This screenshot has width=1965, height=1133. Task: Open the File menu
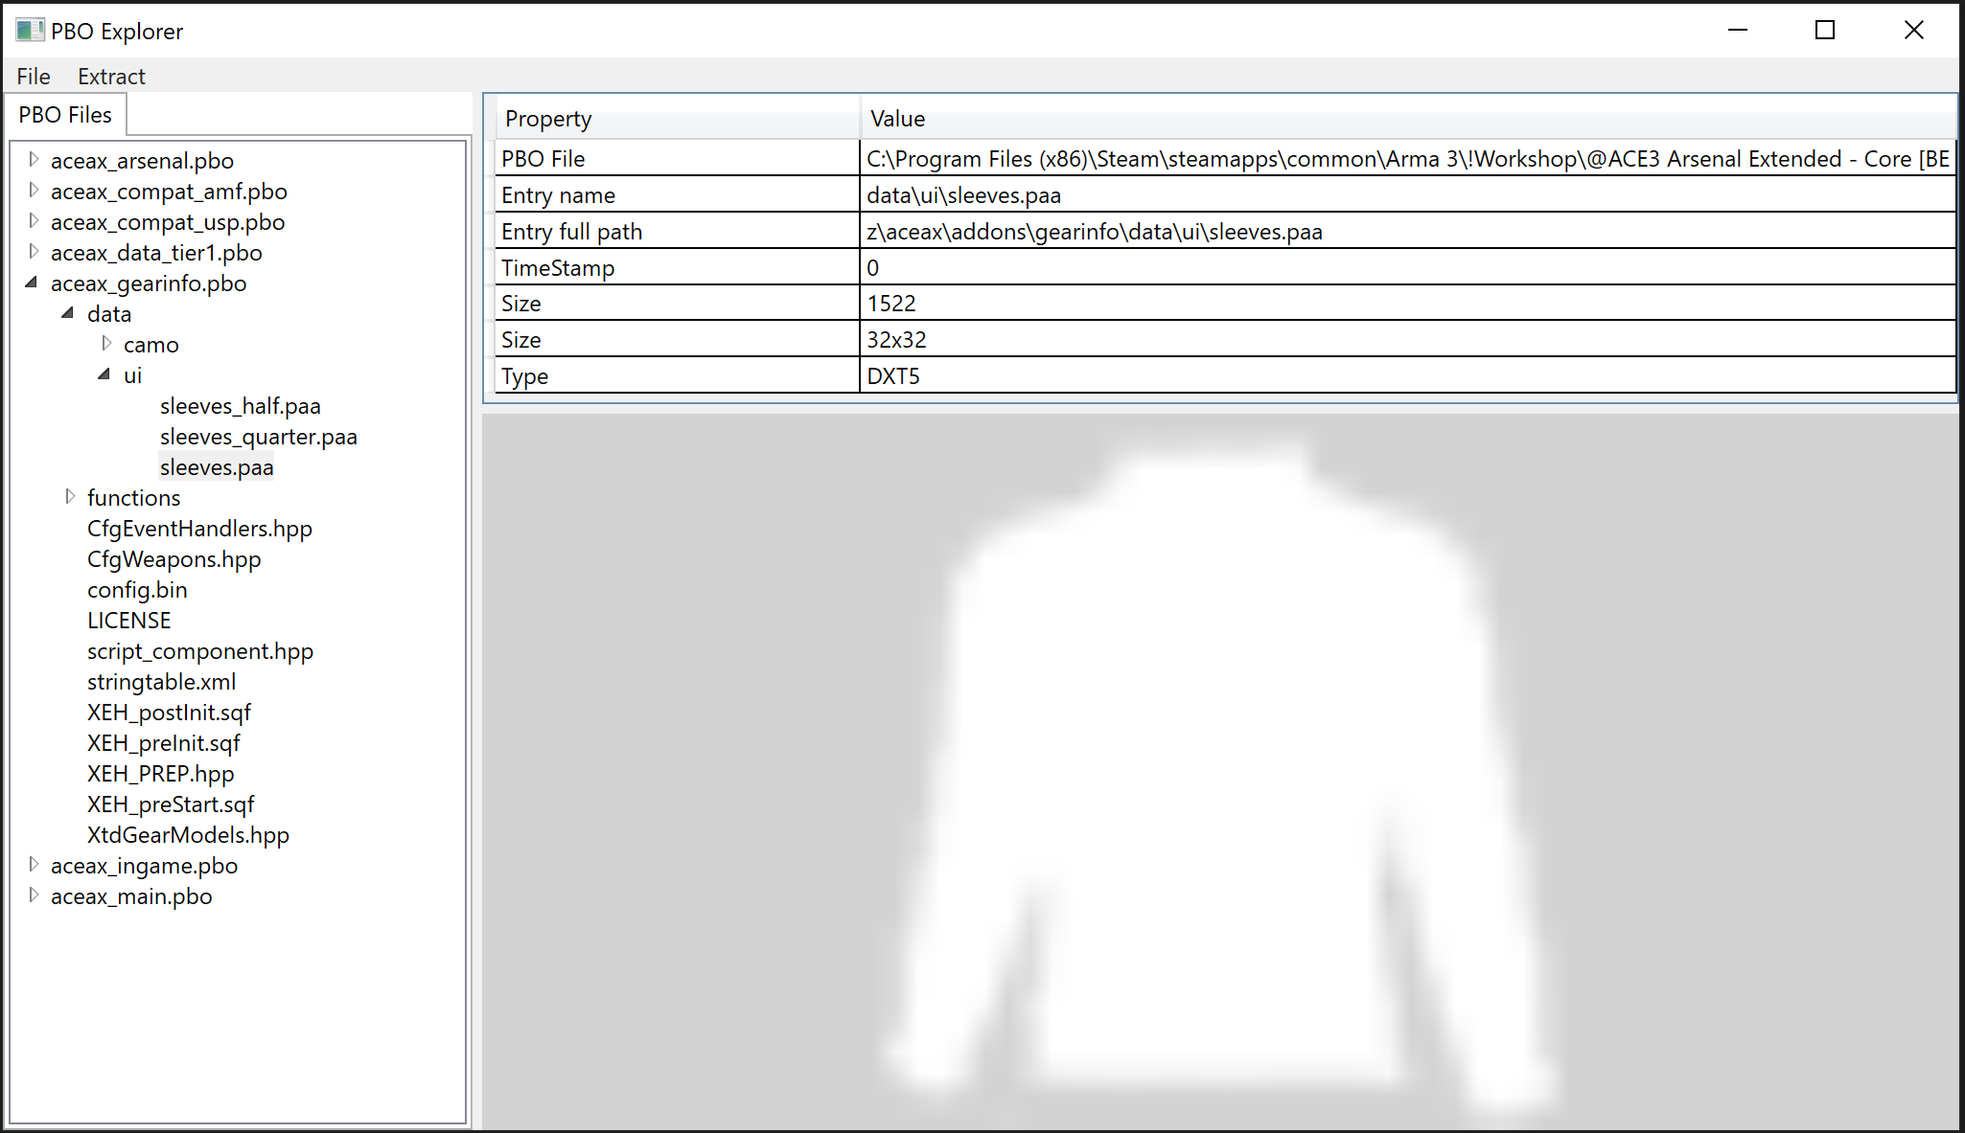coord(34,77)
